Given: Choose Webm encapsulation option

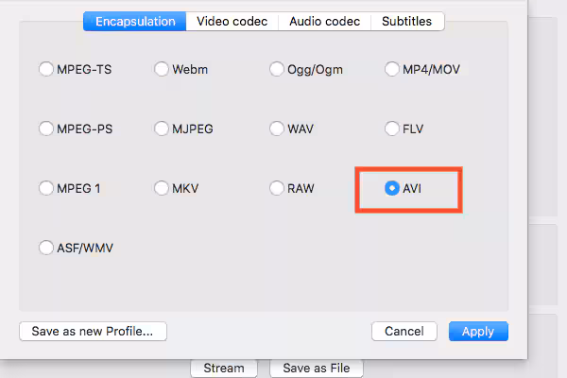Looking at the screenshot, I should (x=162, y=69).
